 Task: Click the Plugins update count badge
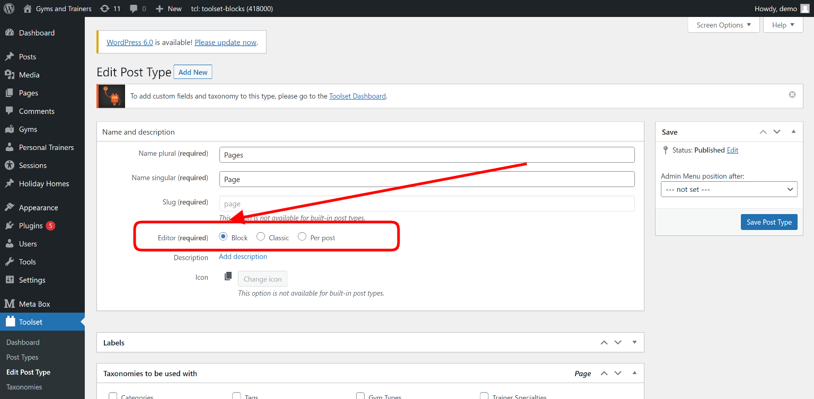coord(50,226)
